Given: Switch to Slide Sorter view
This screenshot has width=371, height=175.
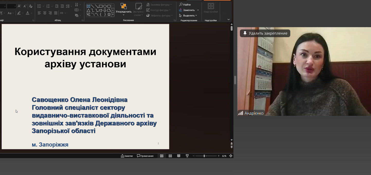Looking at the screenshot, I should click(170, 156).
